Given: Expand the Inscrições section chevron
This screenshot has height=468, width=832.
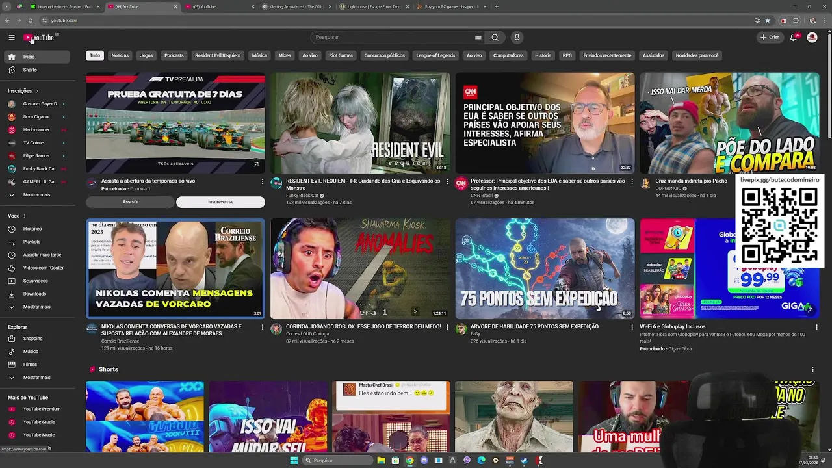Looking at the screenshot, I should pyautogui.click(x=37, y=92).
